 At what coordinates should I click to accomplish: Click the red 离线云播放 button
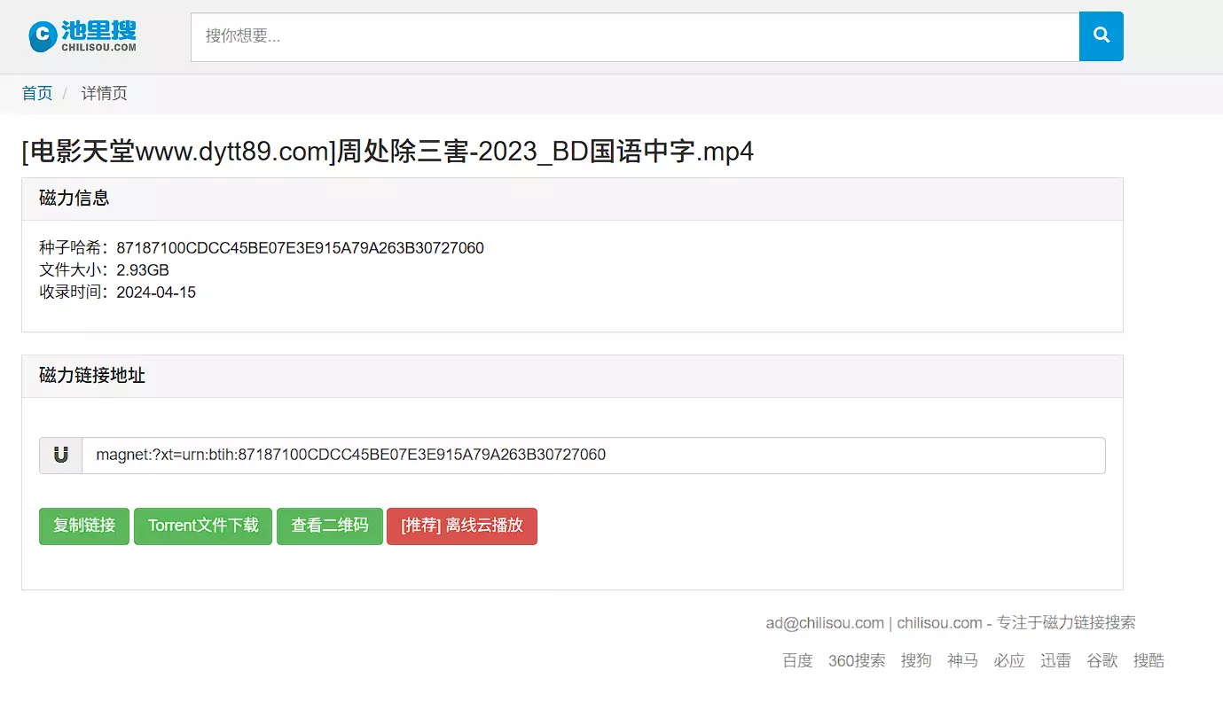[461, 526]
